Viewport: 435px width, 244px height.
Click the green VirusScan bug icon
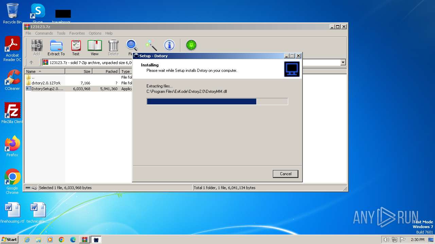coord(191,45)
